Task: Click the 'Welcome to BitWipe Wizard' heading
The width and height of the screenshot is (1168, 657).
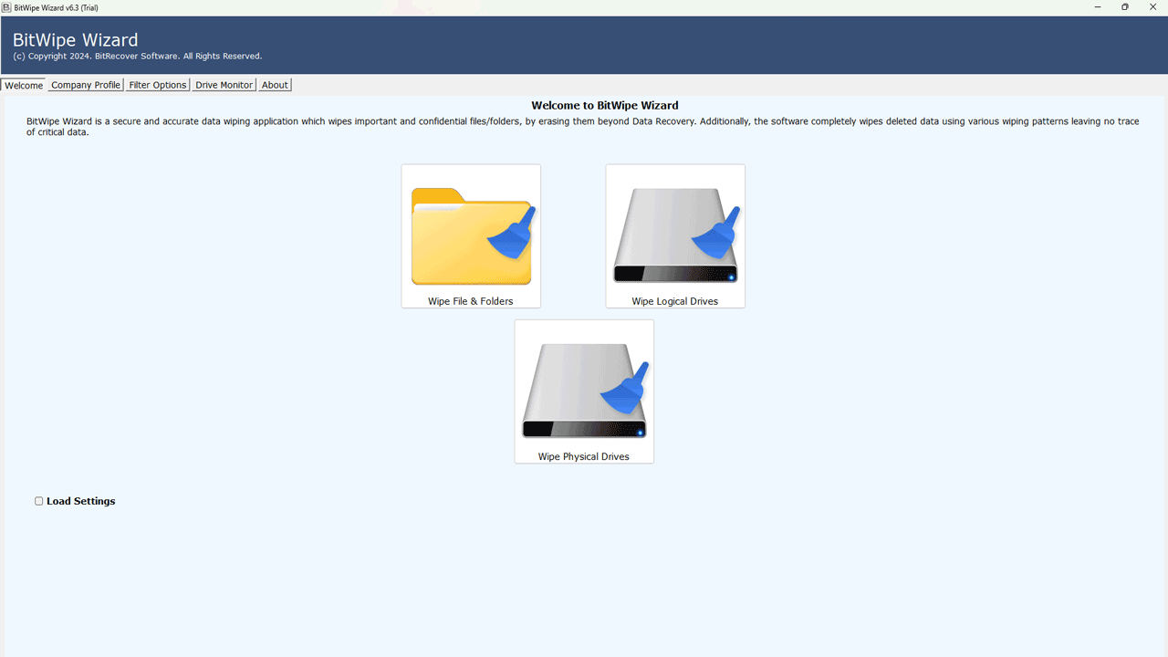Action: coord(605,106)
